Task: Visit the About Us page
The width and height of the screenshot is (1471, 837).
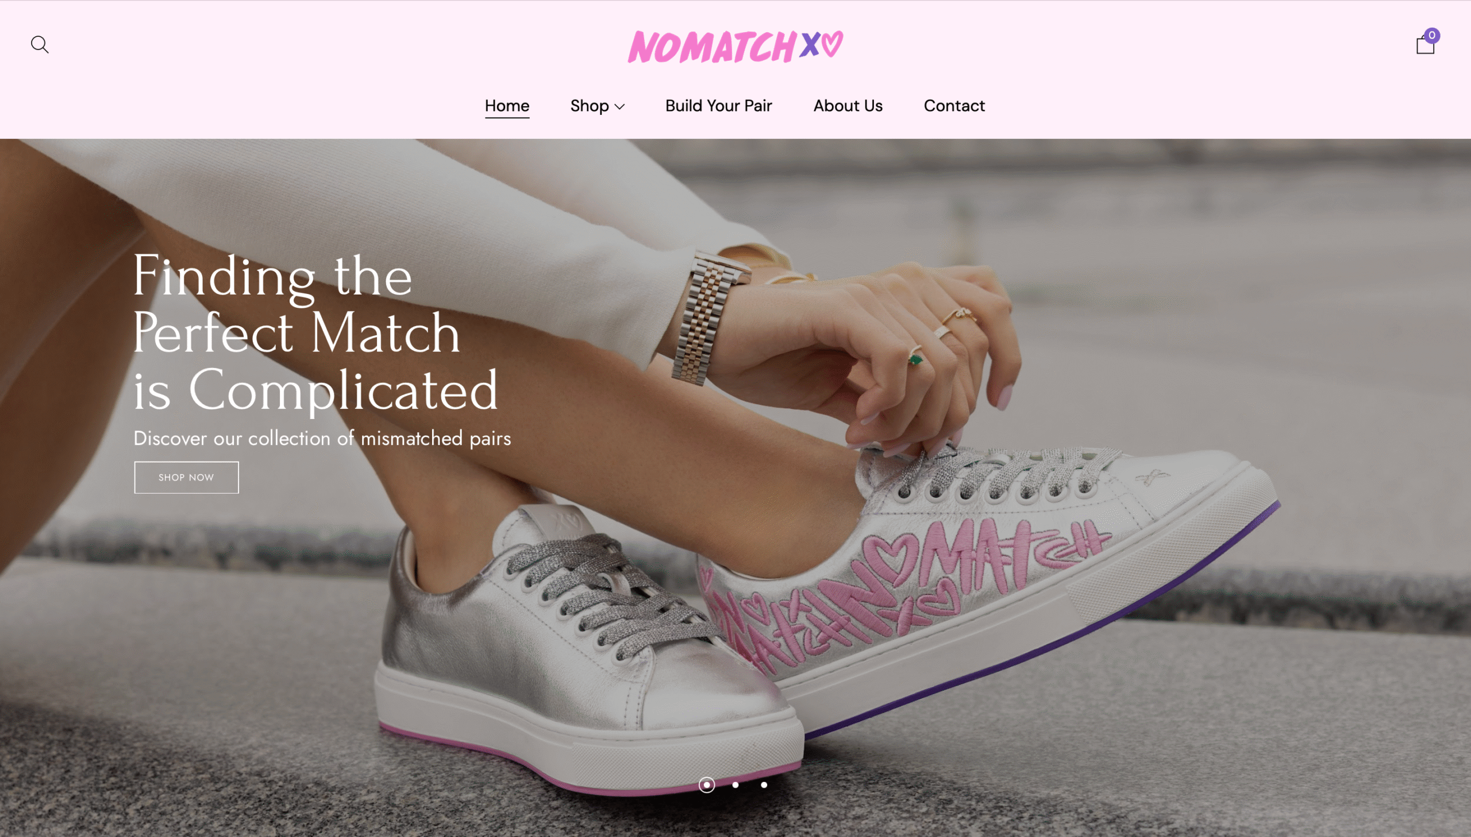Action: point(848,106)
